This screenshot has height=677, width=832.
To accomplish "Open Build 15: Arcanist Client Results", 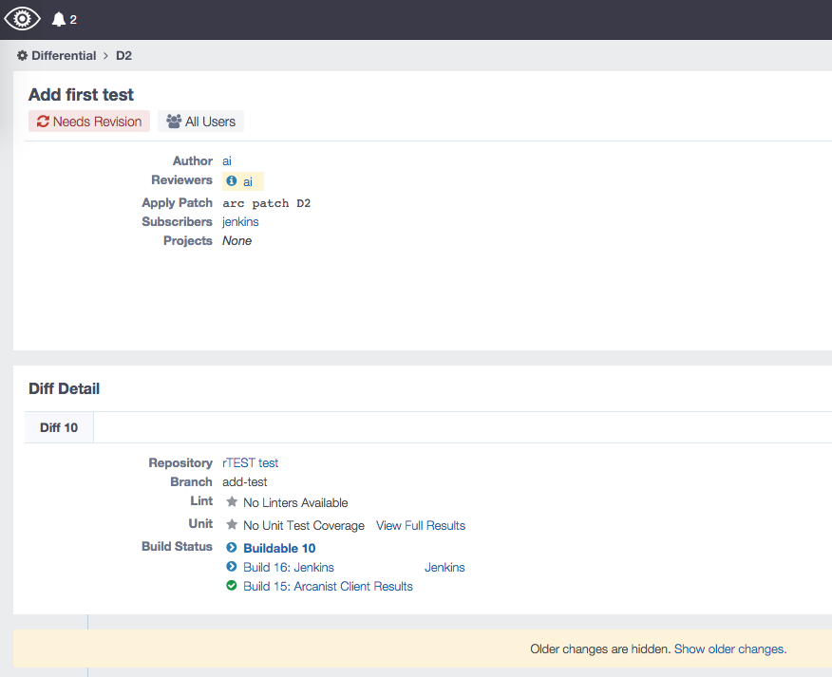I will 328,586.
